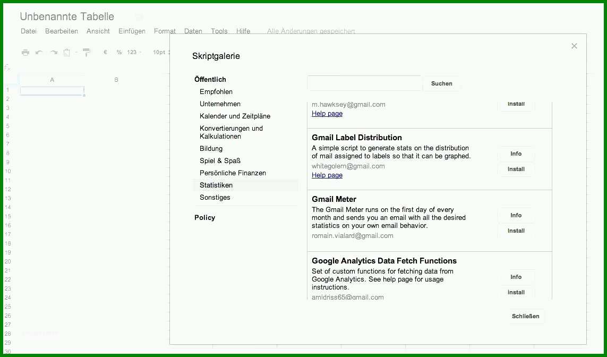
Task: Click the Öffentlich heading
Action: coord(210,79)
